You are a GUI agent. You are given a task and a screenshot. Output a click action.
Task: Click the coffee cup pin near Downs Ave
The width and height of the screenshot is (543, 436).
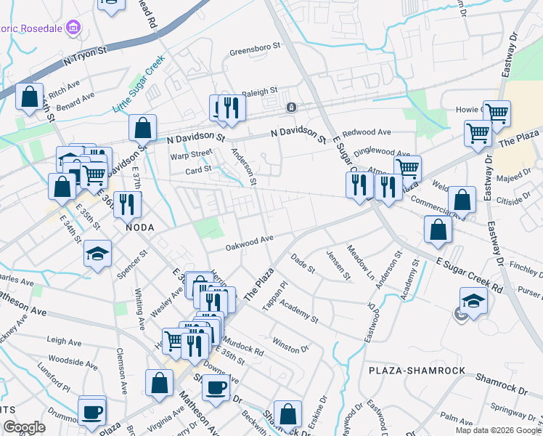(216, 391)
